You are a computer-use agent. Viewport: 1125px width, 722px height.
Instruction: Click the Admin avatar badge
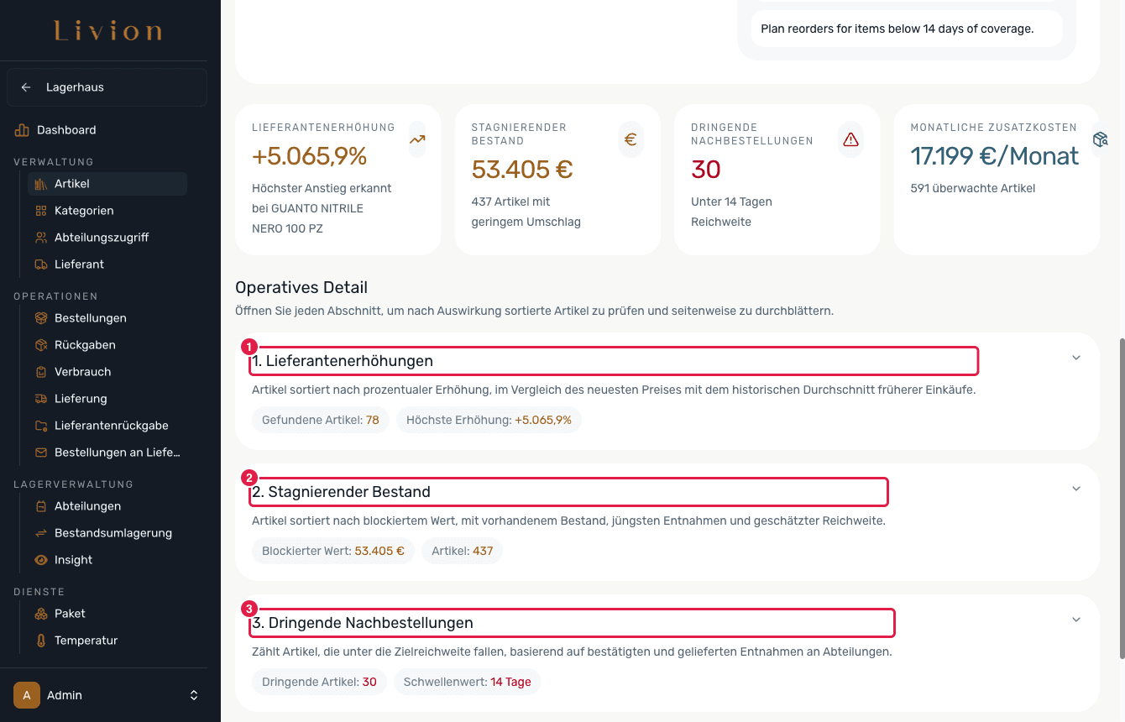click(27, 695)
